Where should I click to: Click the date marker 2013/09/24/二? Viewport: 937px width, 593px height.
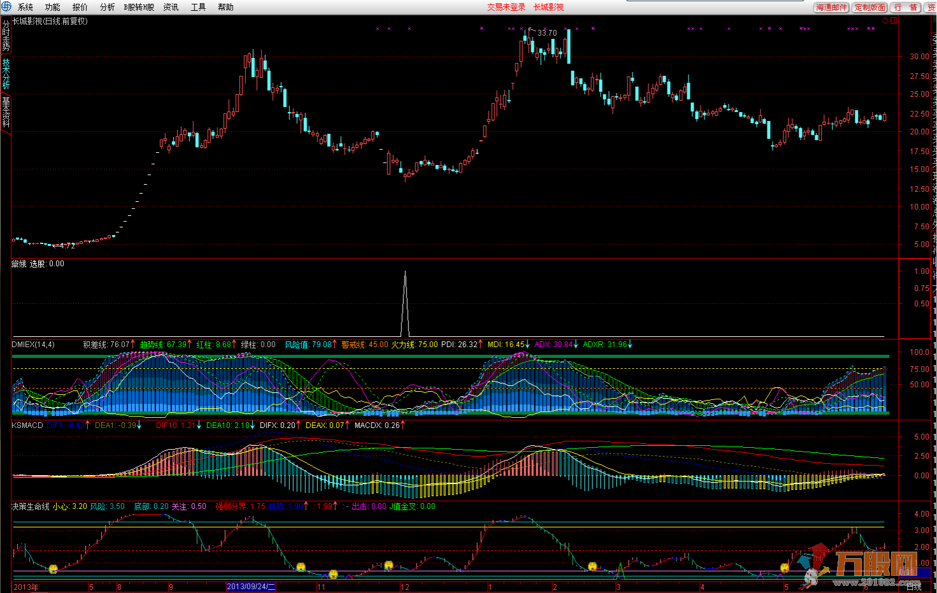point(251,587)
